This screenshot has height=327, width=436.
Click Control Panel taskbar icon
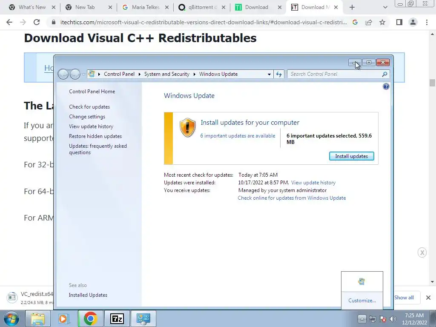coord(143,318)
